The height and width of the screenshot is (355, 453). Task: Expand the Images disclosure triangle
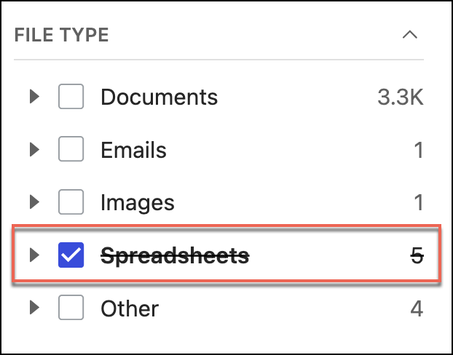(34, 202)
